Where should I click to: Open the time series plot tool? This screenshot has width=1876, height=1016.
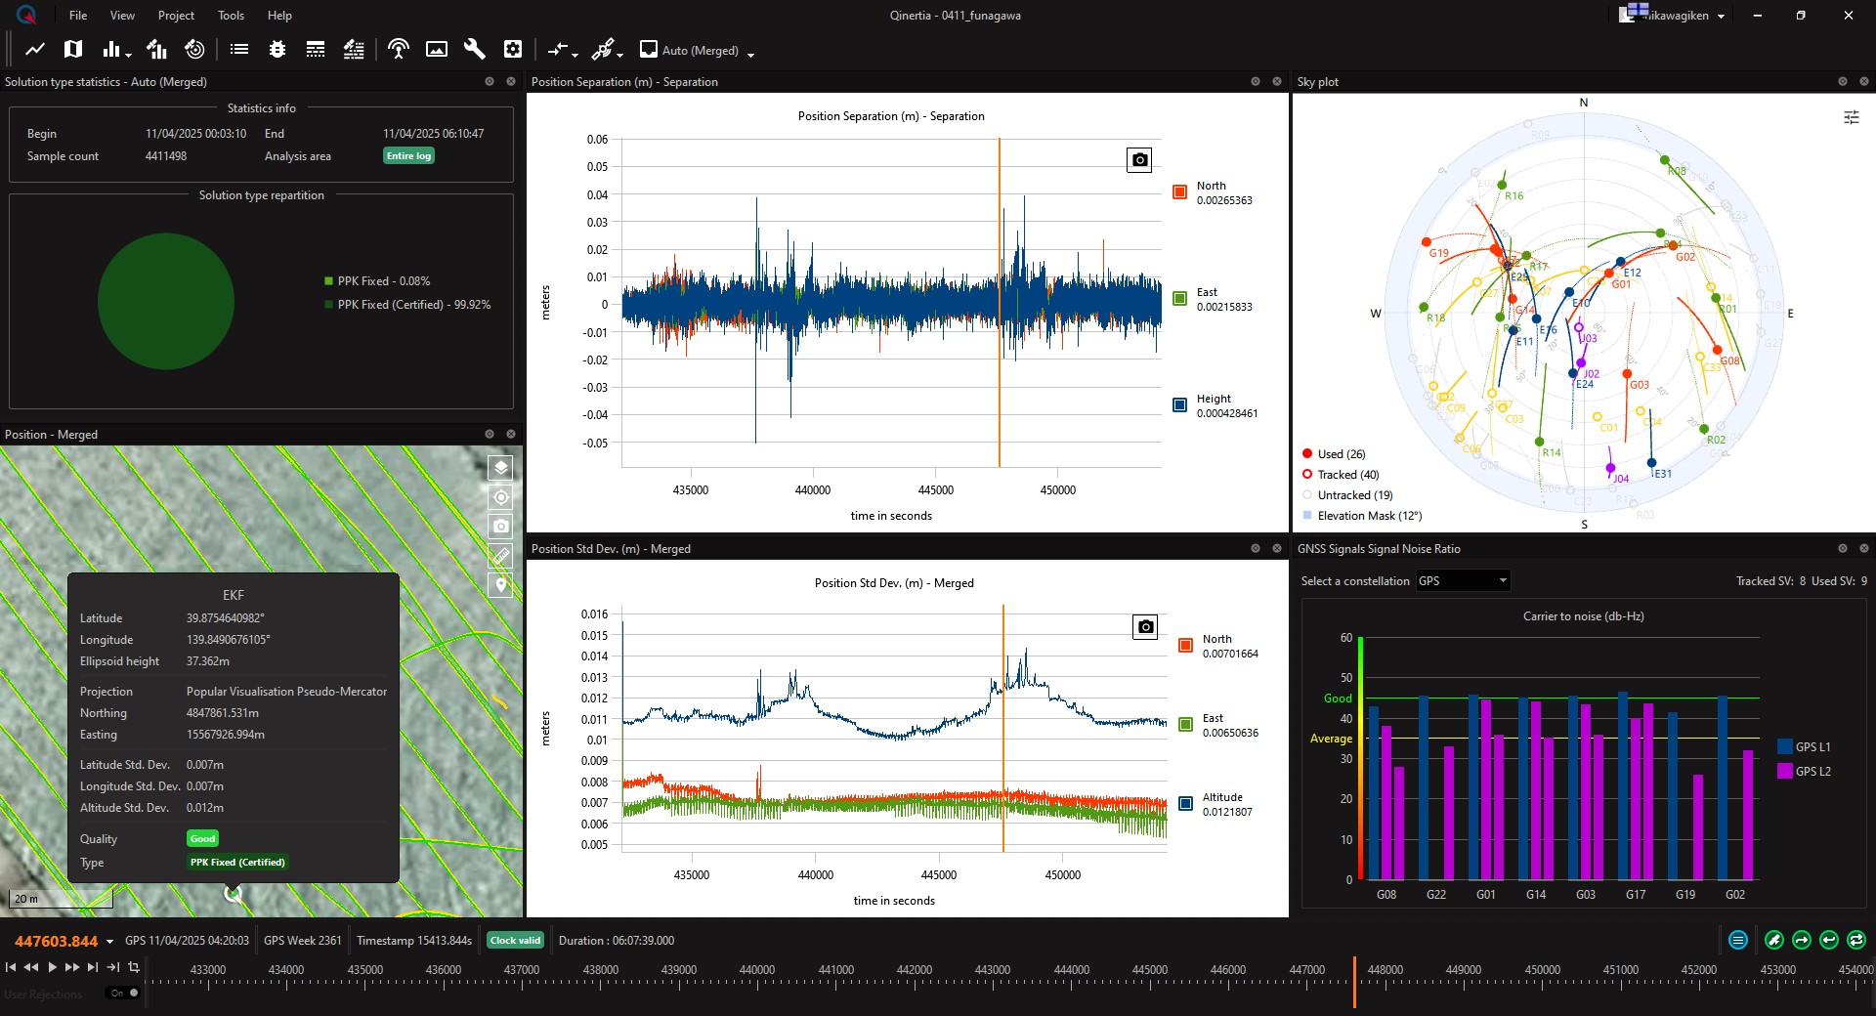[x=35, y=49]
